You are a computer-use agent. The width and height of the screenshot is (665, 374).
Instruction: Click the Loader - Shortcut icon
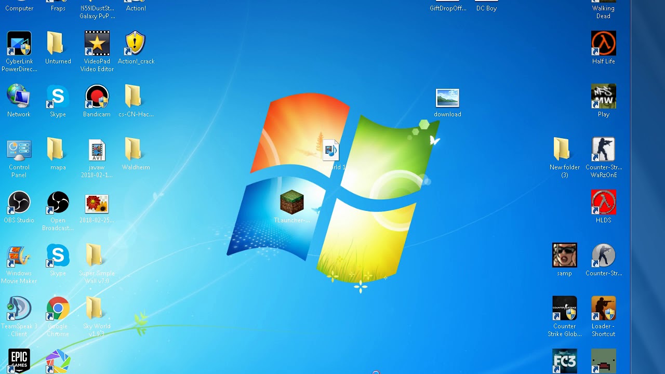[603, 309]
